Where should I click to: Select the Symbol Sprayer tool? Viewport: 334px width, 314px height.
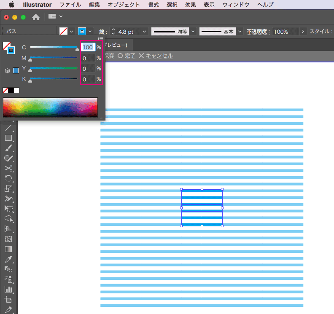8,279
